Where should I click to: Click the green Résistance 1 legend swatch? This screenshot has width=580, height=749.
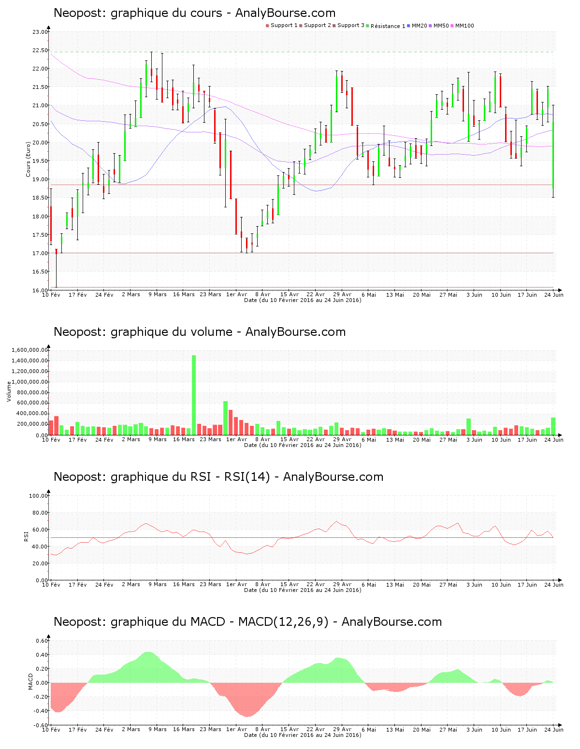pyautogui.click(x=367, y=26)
